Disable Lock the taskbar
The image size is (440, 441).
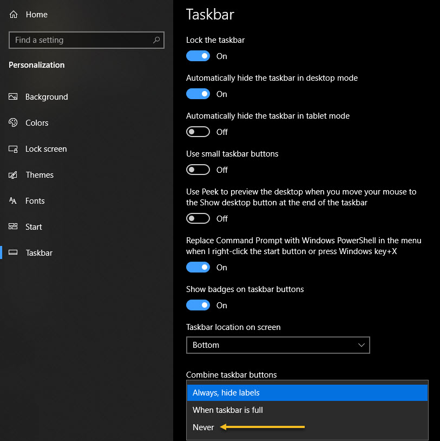[198, 56]
